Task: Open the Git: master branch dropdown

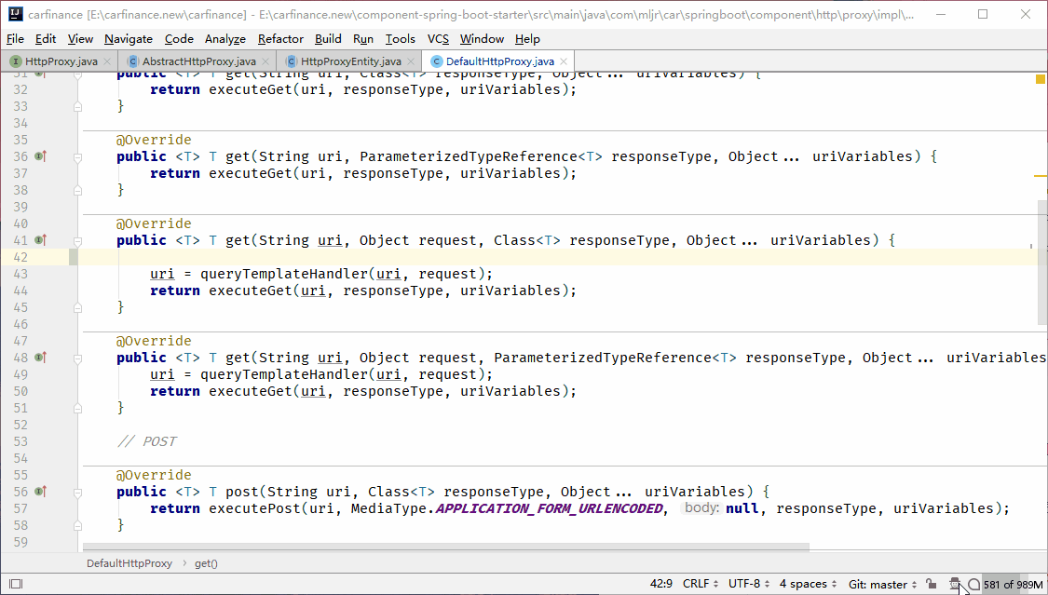Action: tap(882, 584)
